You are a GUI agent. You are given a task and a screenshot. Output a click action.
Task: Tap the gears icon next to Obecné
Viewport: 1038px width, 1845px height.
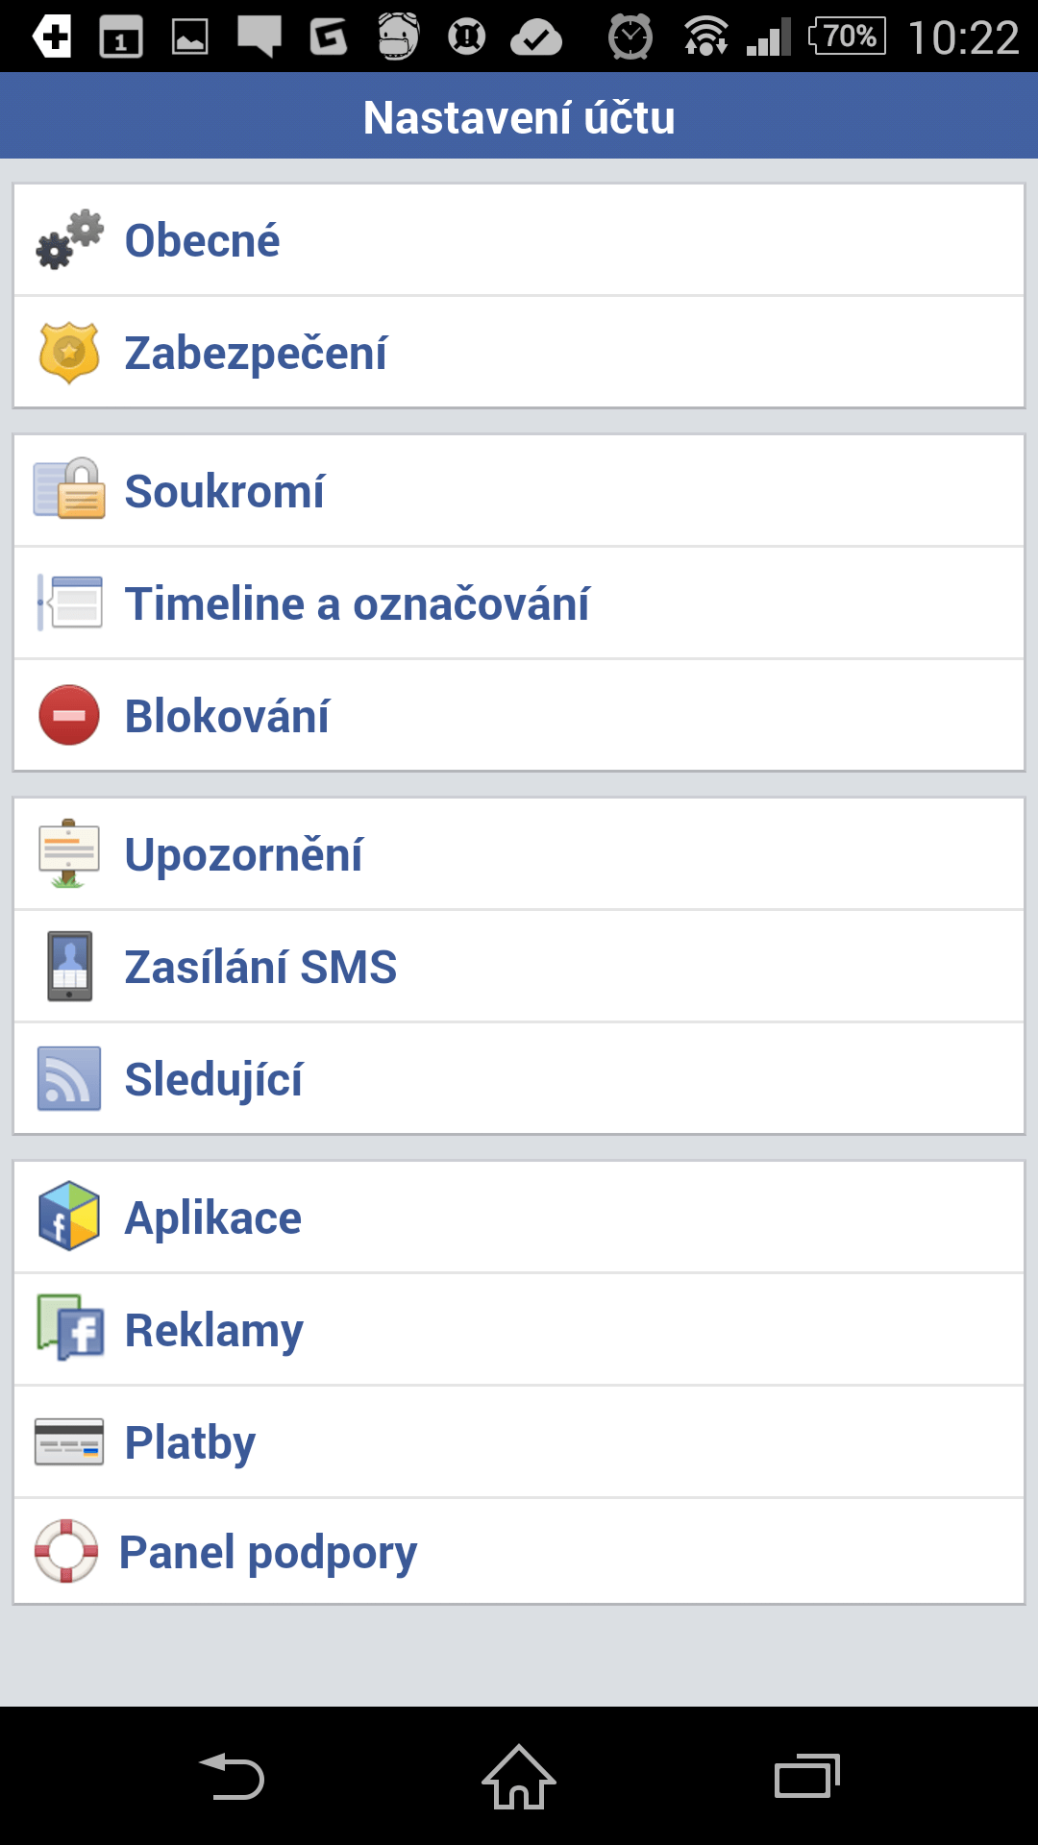(x=69, y=240)
